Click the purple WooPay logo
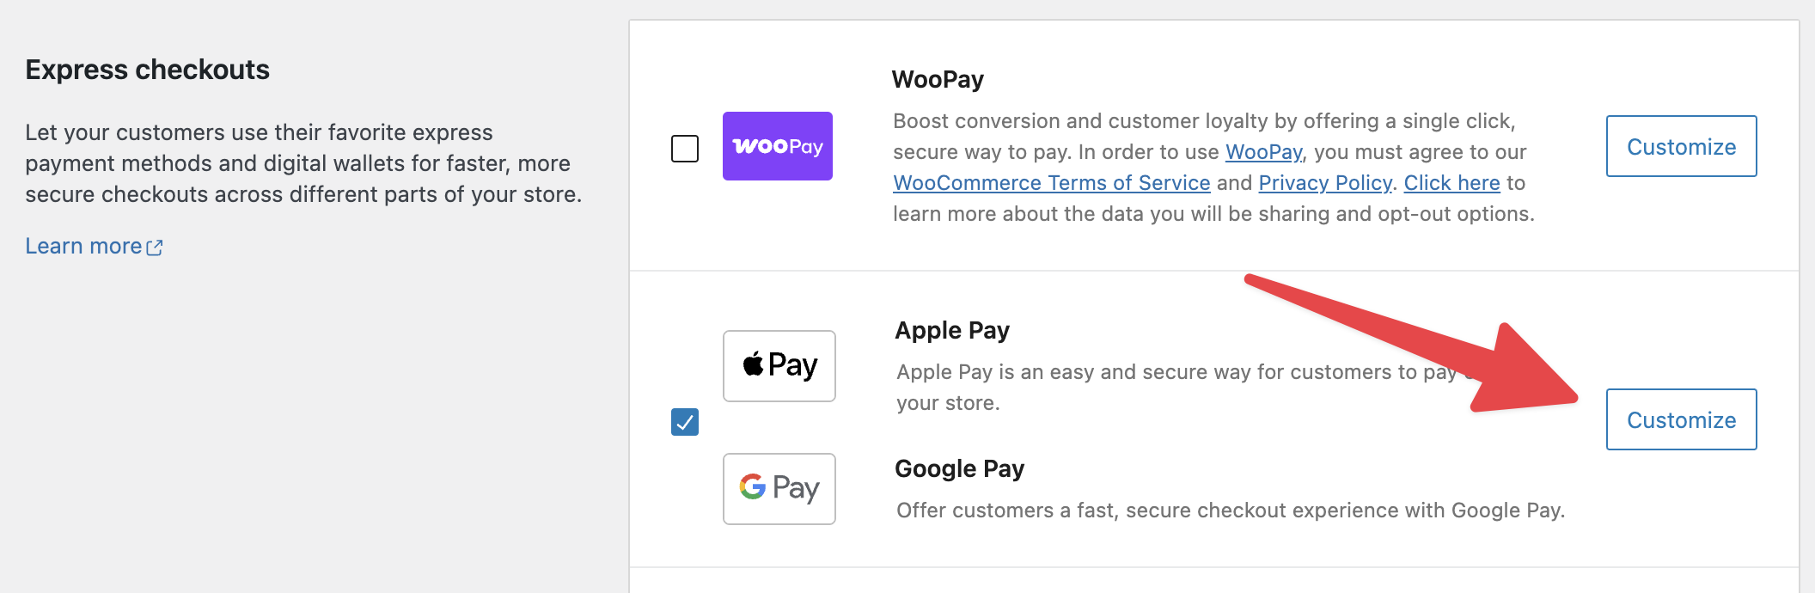The width and height of the screenshot is (1815, 593). 778,146
